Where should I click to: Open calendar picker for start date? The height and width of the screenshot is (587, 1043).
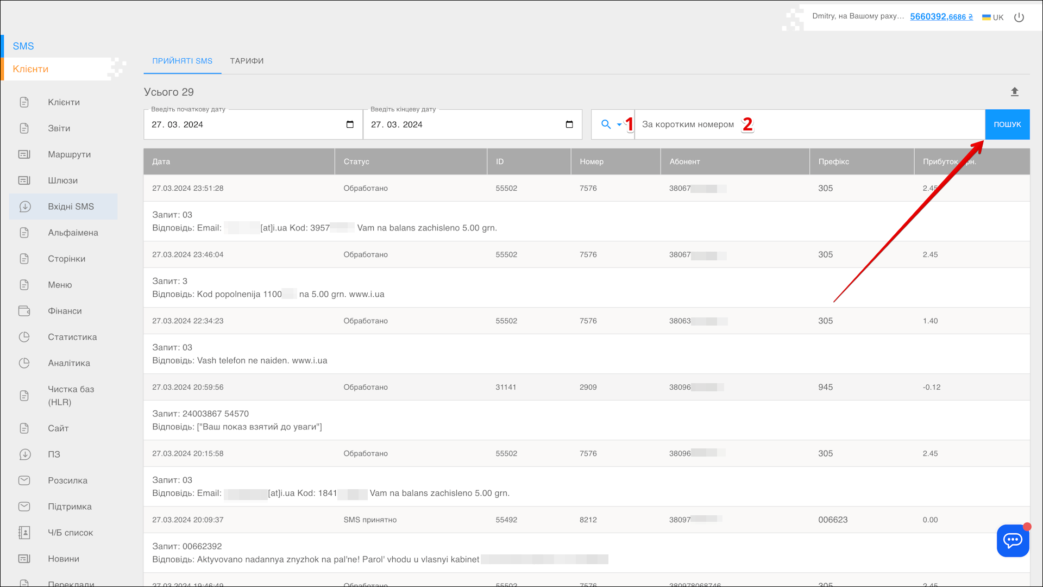[x=350, y=124]
